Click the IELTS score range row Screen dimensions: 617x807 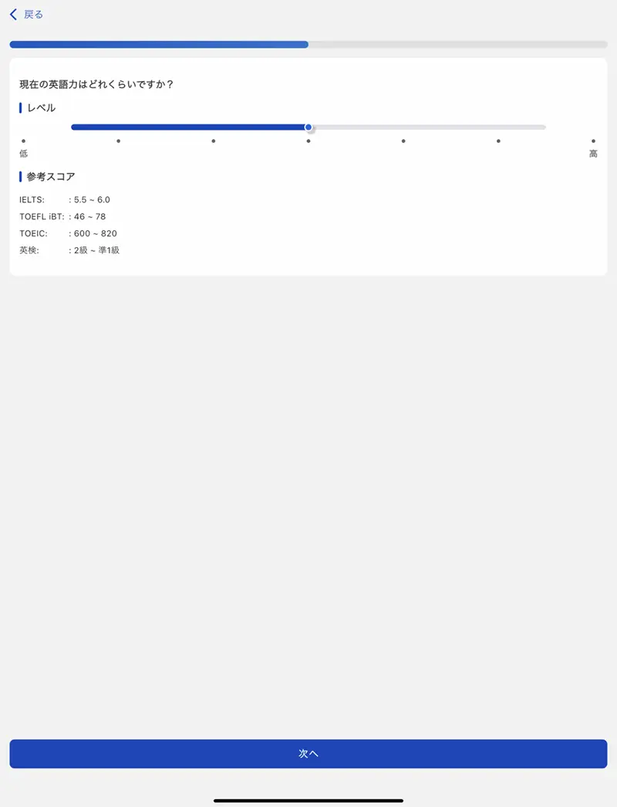click(65, 200)
